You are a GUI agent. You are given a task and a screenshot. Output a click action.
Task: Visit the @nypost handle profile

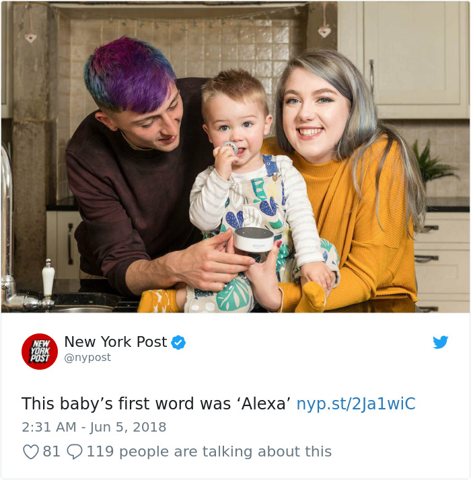(x=87, y=357)
